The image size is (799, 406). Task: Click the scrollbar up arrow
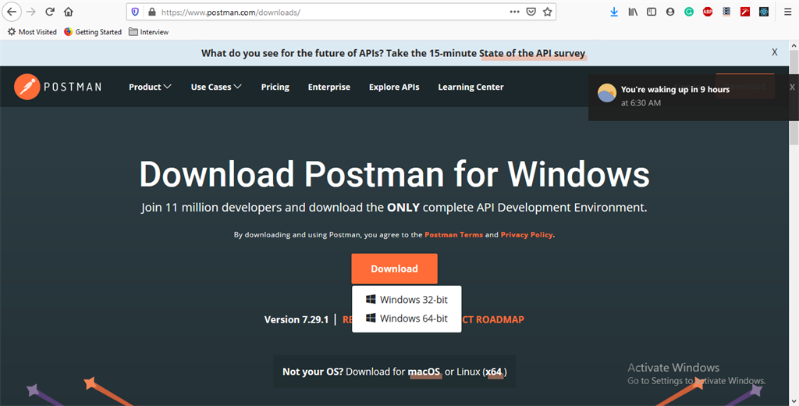click(x=794, y=45)
